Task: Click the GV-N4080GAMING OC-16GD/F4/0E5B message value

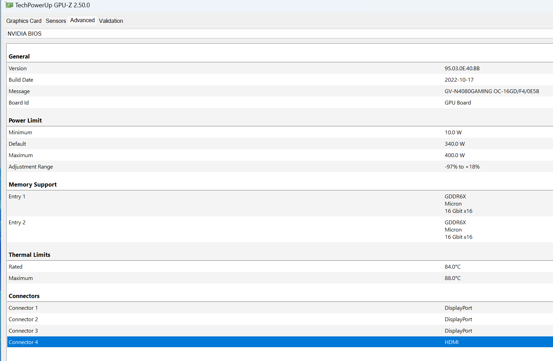Action: click(x=492, y=91)
